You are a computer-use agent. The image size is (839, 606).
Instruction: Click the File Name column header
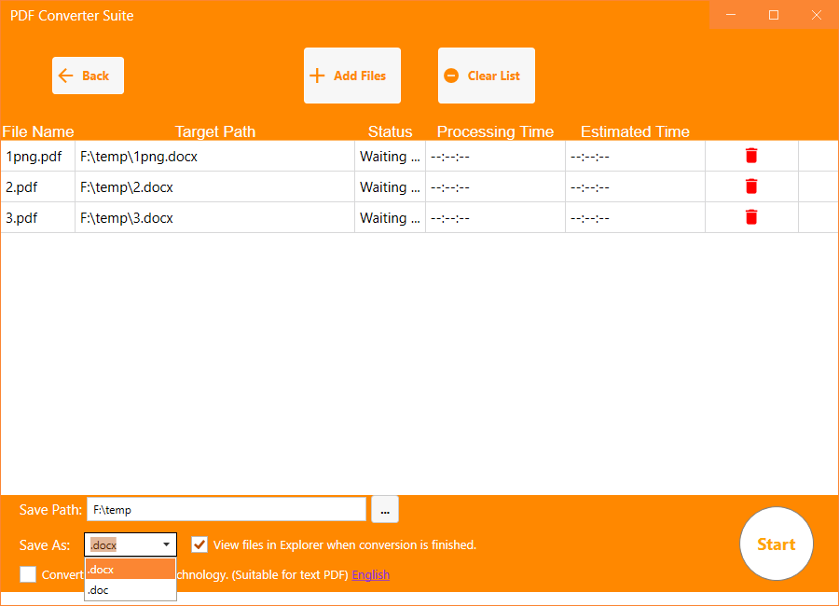[37, 131]
